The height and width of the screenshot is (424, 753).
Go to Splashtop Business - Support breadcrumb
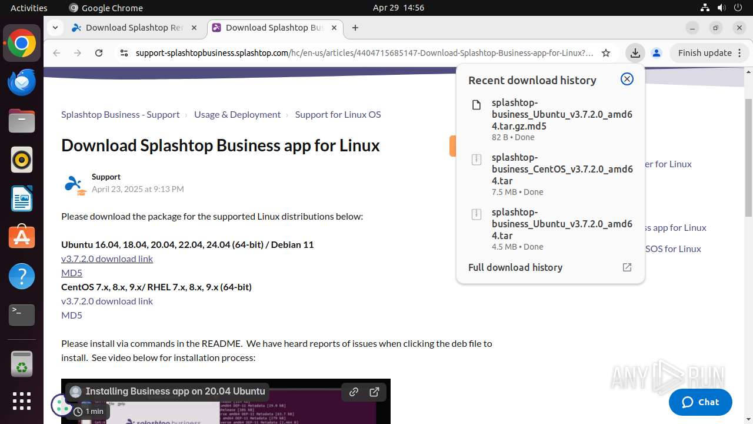pyautogui.click(x=121, y=115)
